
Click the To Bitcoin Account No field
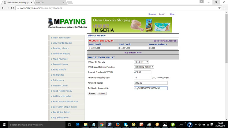tap(151, 88)
